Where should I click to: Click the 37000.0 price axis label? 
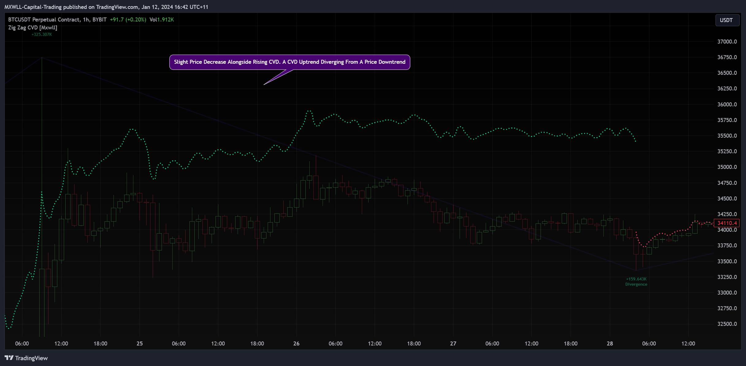click(x=727, y=42)
